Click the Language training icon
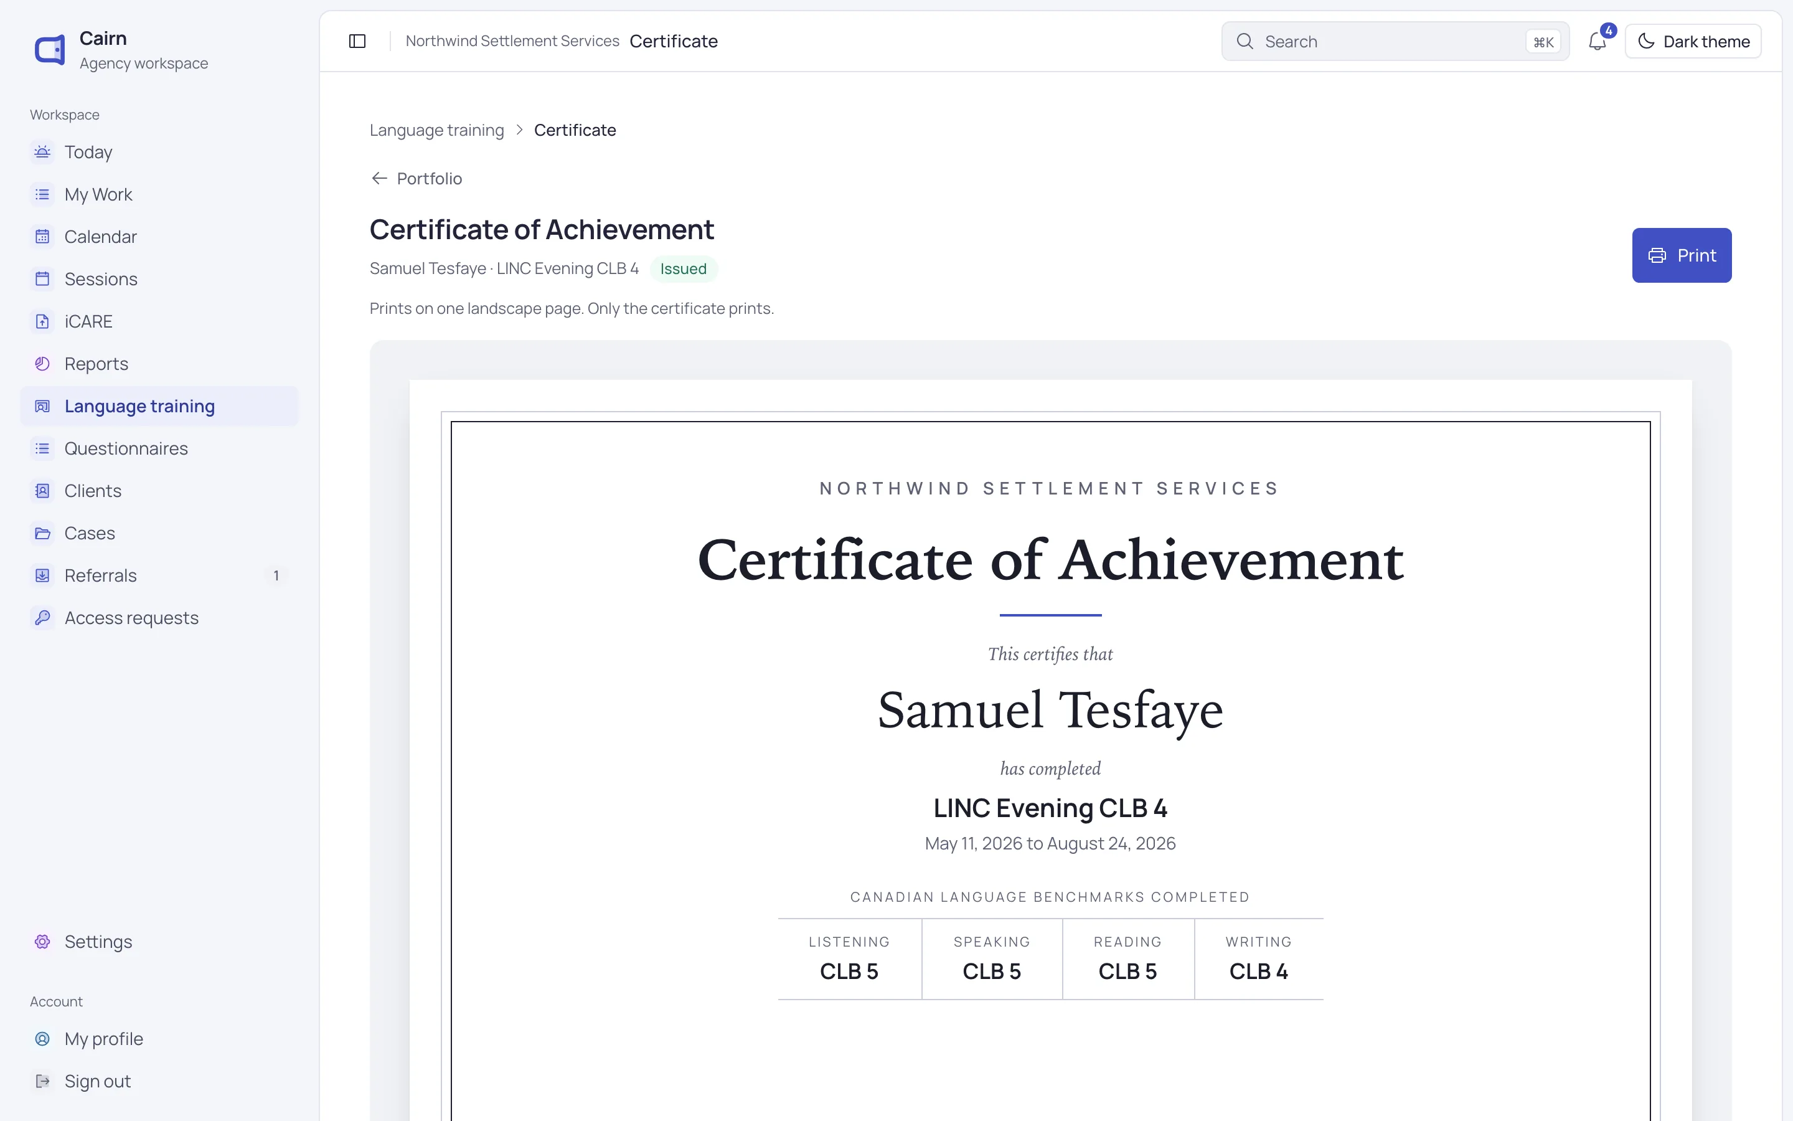1793x1121 pixels. [42, 406]
